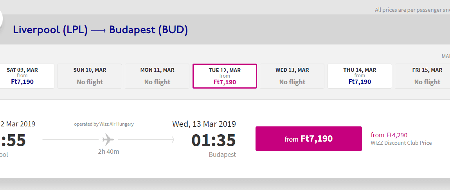Click the airplane icon on the flight line

point(108,140)
